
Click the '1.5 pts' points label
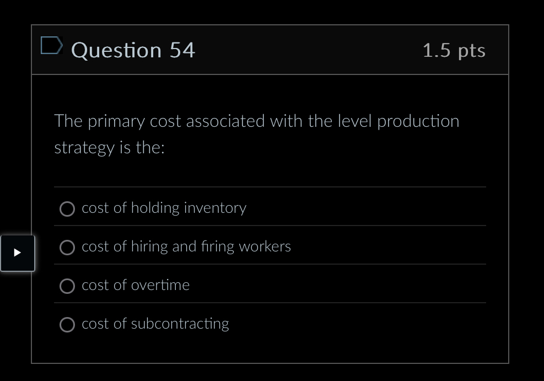pos(454,50)
